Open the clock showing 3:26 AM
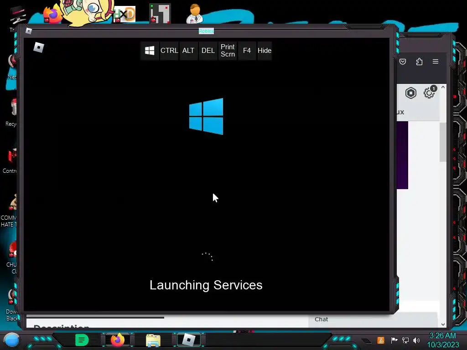This screenshot has height=350, width=467. (x=442, y=340)
